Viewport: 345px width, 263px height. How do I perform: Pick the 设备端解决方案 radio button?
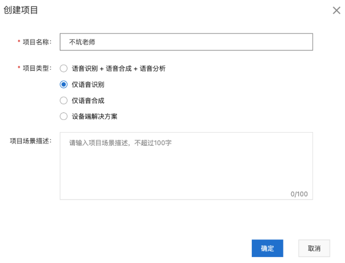[x=64, y=116]
